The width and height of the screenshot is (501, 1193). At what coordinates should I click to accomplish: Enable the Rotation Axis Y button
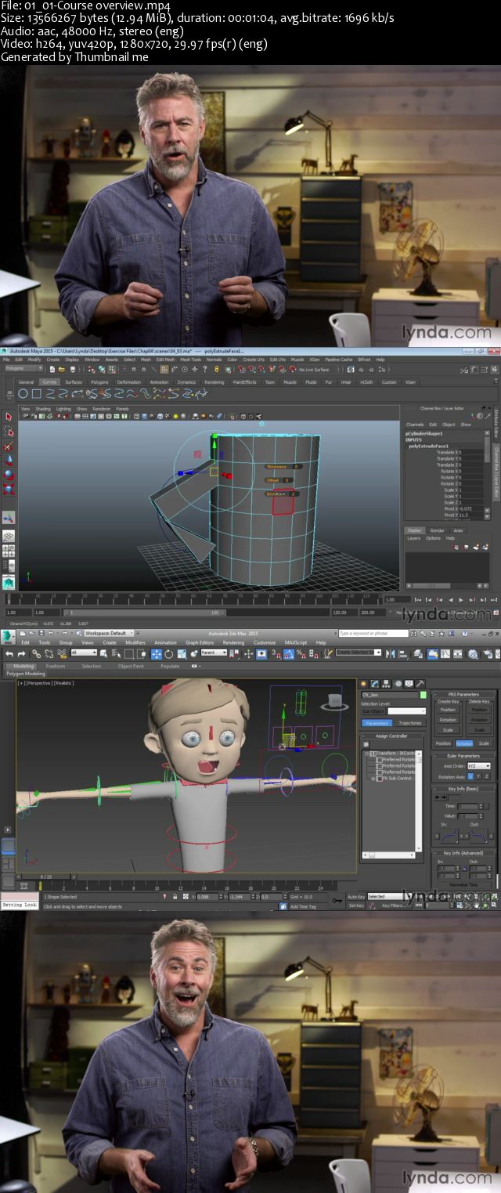(478, 776)
